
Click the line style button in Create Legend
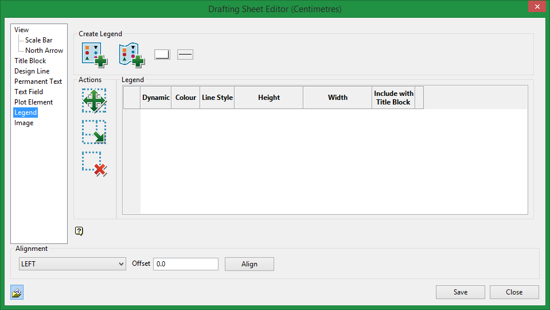[x=185, y=54]
